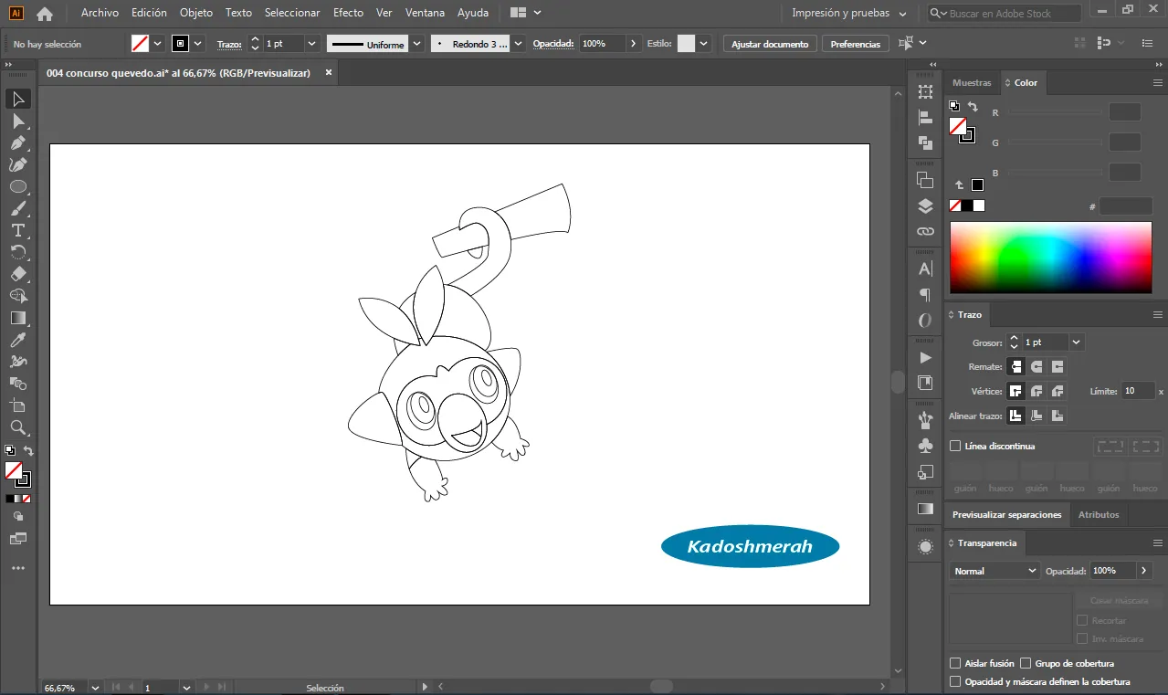Click the Trazo label in control bar
The height and width of the screenshot is (695, 1168).
229,44
